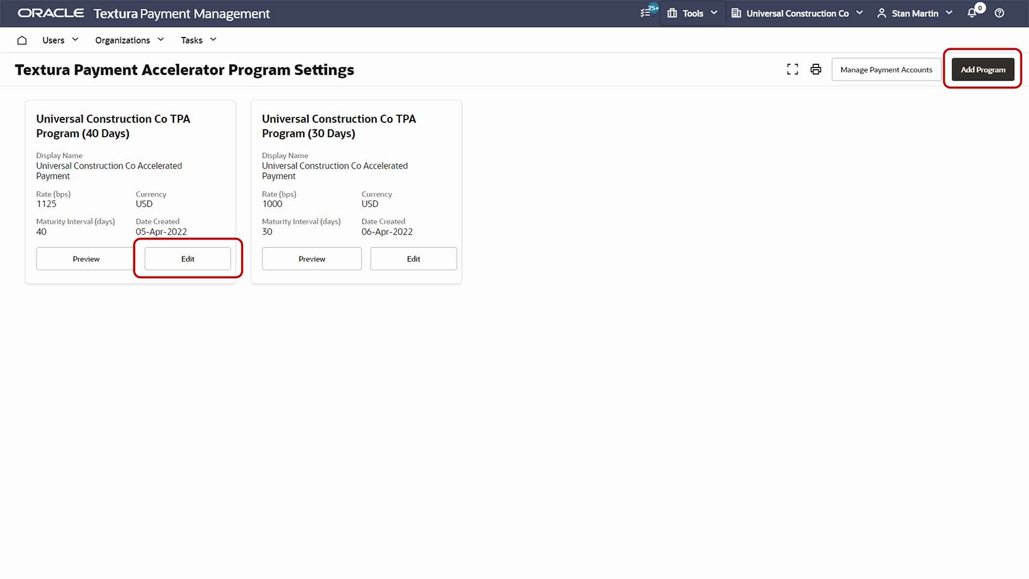Click the Home icon in navigation bar
Image resolution: width=1029 pixels, height=579 pixels.
[22, 40]
